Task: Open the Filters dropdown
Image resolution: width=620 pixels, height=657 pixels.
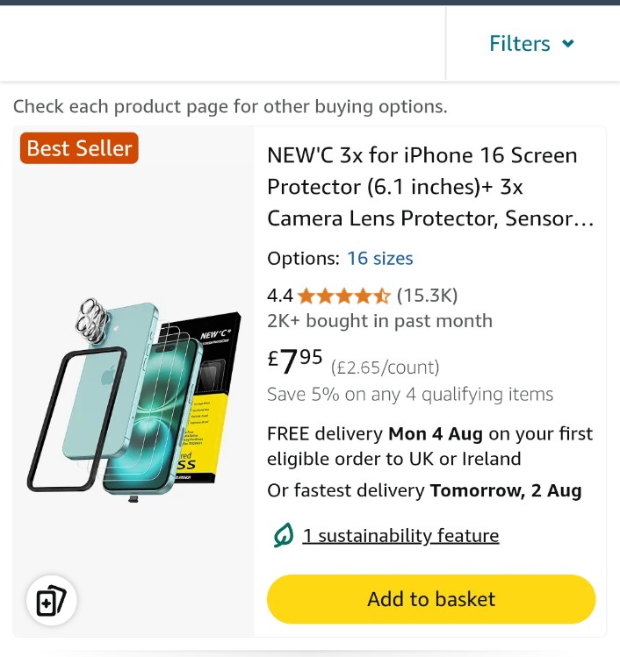Action: tap(531, 43)
